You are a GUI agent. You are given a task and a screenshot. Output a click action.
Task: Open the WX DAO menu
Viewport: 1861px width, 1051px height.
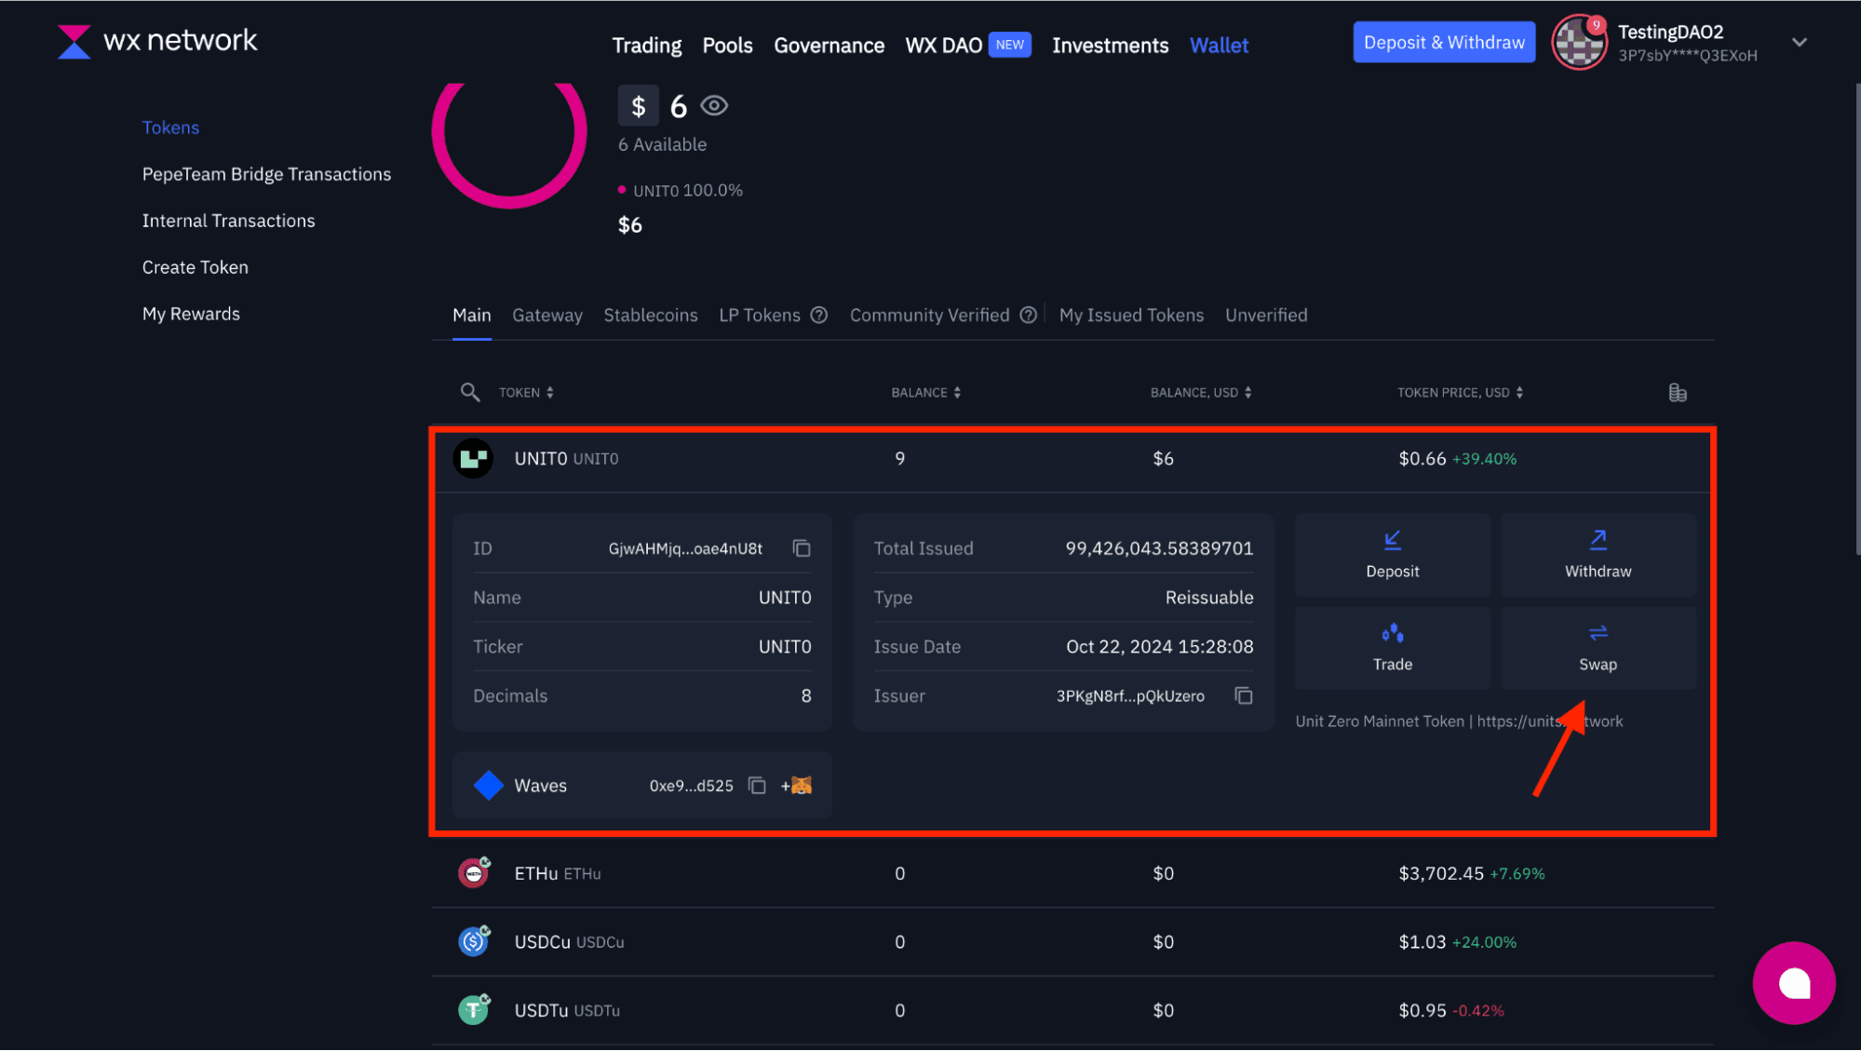click(943, 45)
